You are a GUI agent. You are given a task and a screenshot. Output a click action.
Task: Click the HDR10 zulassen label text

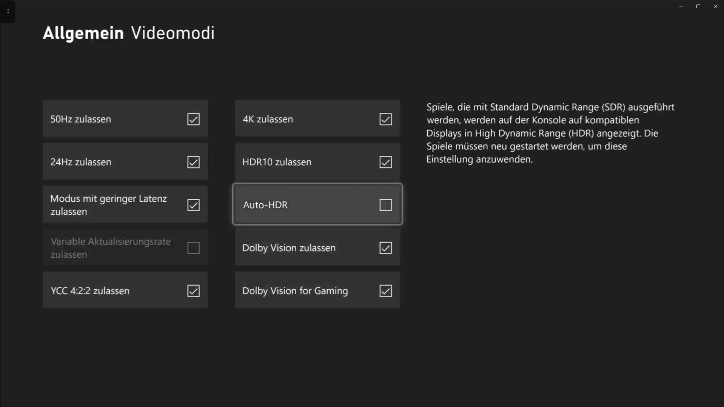coord(277,162)
